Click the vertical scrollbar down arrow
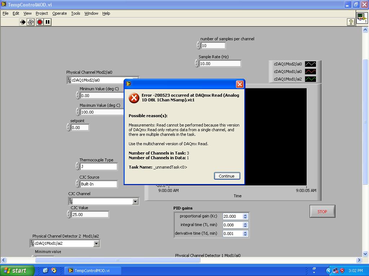This screenshot has width=369, height=276. (x=365, y=254)
